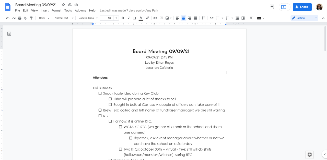The width and height of the screenshot is (327, 160).
Task: Increase indent of selection
Action: [243, 18]
